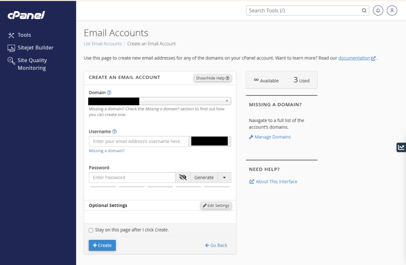406x265 pixels.
Task: Toggle Show/Hide Help
Action: click(x=213, y=78)
